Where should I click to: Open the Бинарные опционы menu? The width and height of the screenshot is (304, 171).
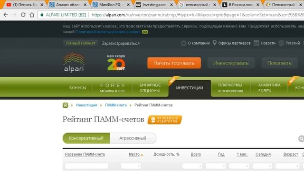click(x=150, y=88)
